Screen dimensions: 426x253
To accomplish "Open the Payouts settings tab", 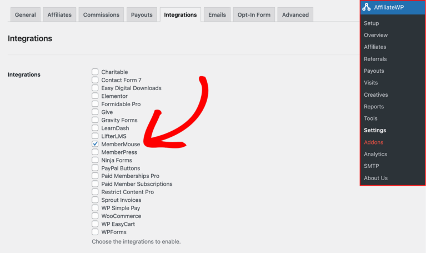I will tap(142, 14).
